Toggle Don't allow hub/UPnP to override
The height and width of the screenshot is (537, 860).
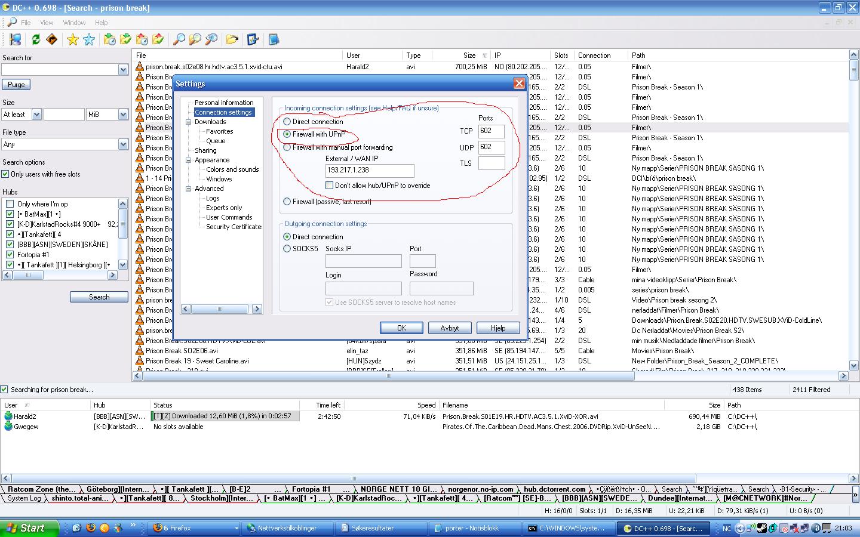329,186
